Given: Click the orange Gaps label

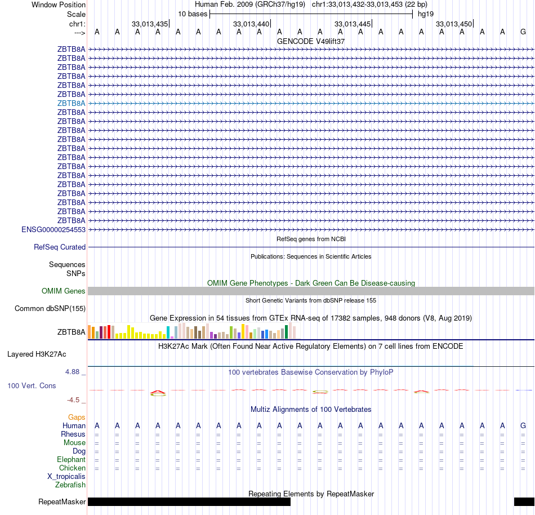Looking at the screenshot, I should 77,418.
